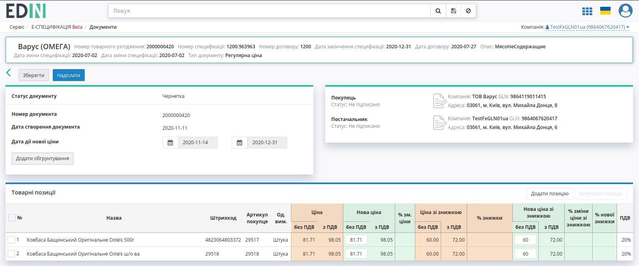The image size is (639, 266).
Task: Click the Додати позицію button
Action: pyautogui.click(x=549, y=194)
